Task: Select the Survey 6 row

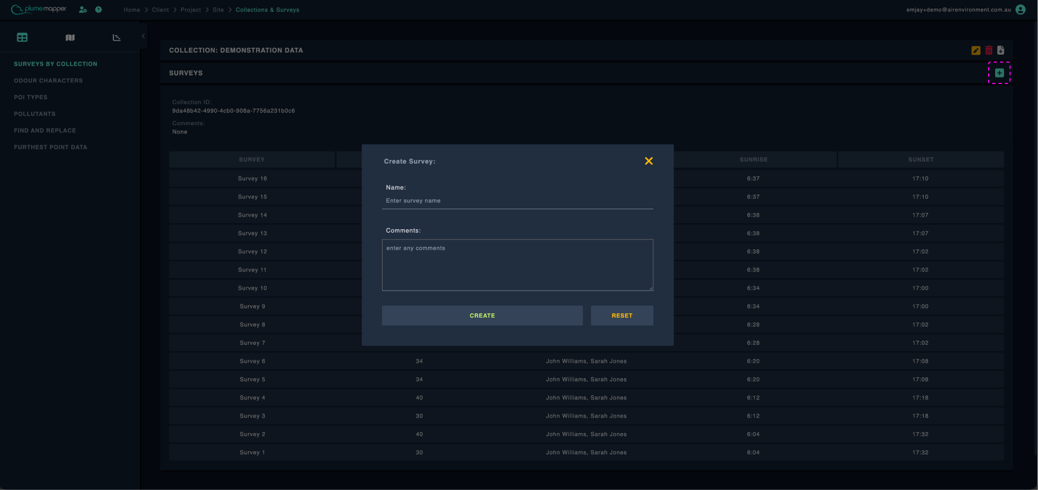Action: [587, 361]
